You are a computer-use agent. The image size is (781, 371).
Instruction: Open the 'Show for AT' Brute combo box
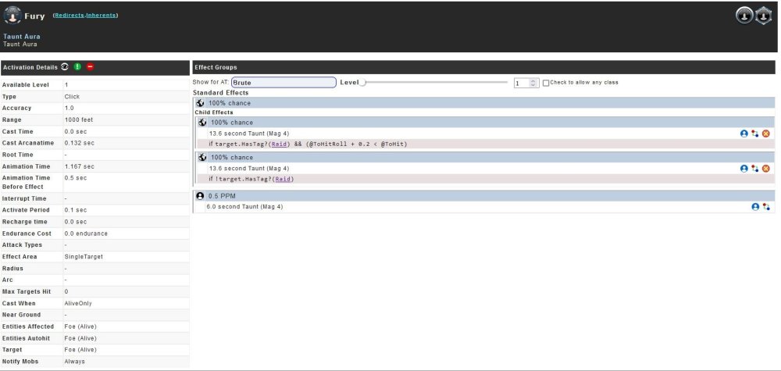(284, 82)
